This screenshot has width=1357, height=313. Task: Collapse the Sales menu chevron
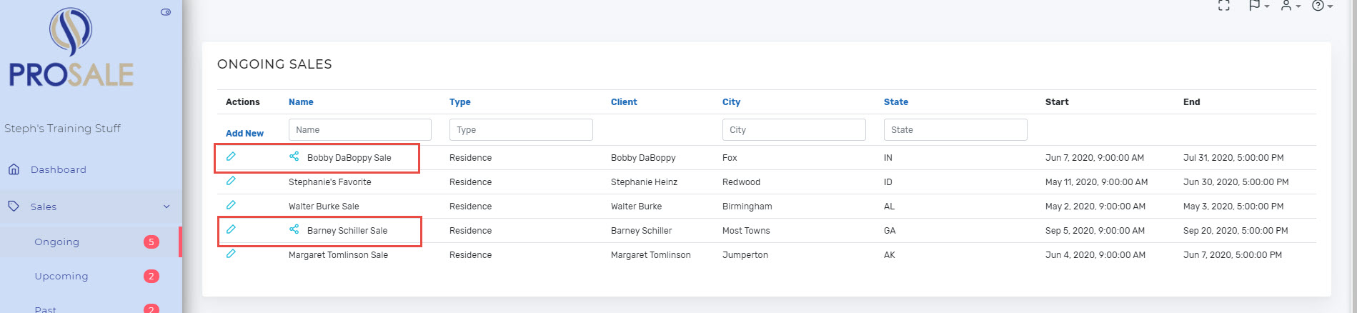[166, 207]
